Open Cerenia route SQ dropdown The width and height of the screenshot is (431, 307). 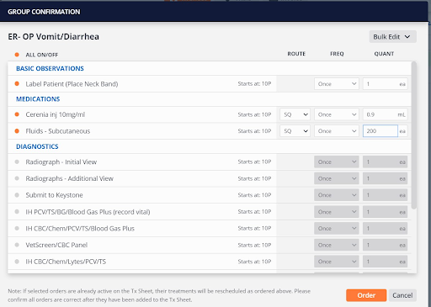(x=295, y=114)
